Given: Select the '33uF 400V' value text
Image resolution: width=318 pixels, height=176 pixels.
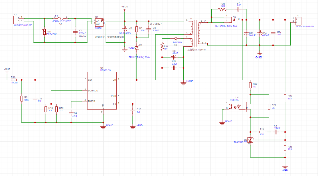Looking at the screenshot, I should pyautogui.click(x=125, y=33).
